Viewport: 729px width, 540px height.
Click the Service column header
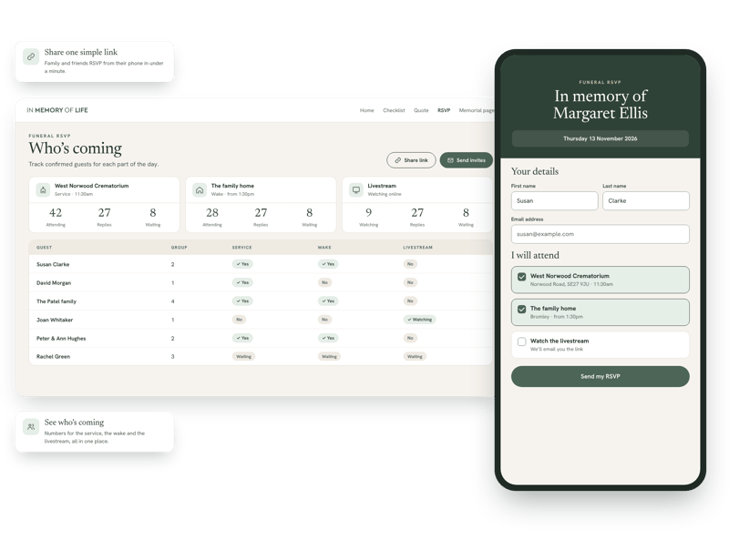pyautogui.click(x=241, y=247)
